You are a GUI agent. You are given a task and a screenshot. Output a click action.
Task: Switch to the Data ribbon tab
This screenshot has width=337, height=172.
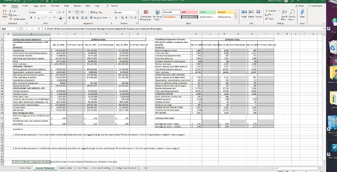66,6
